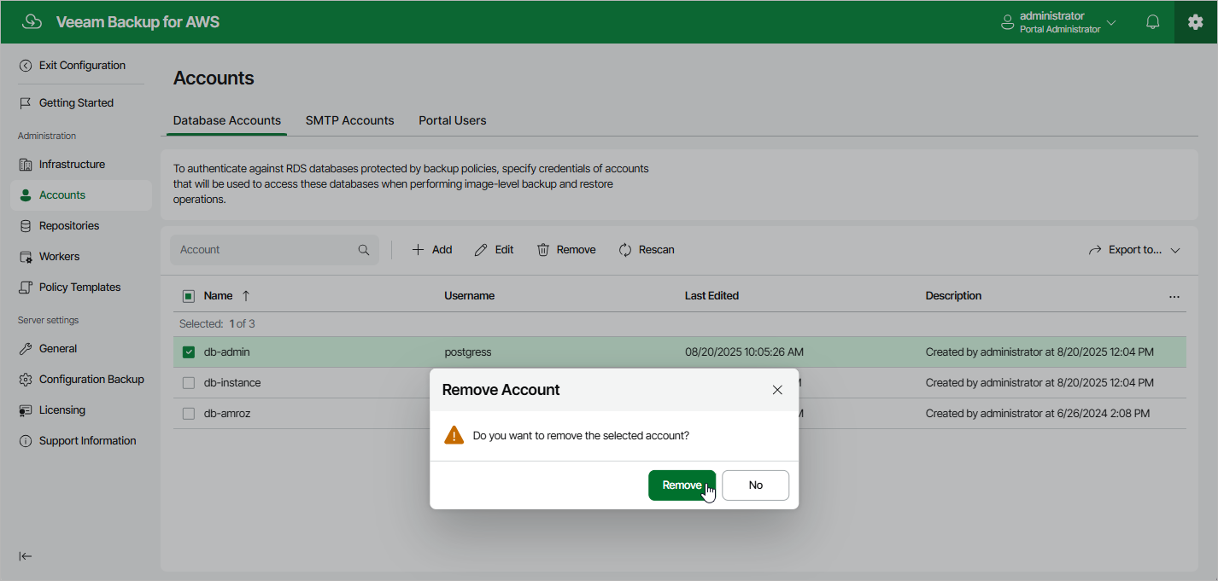This screenshot has width=1218, height=581.
Task: Click the warning triangle icon in dialog
Action: [x=454, y=435]
